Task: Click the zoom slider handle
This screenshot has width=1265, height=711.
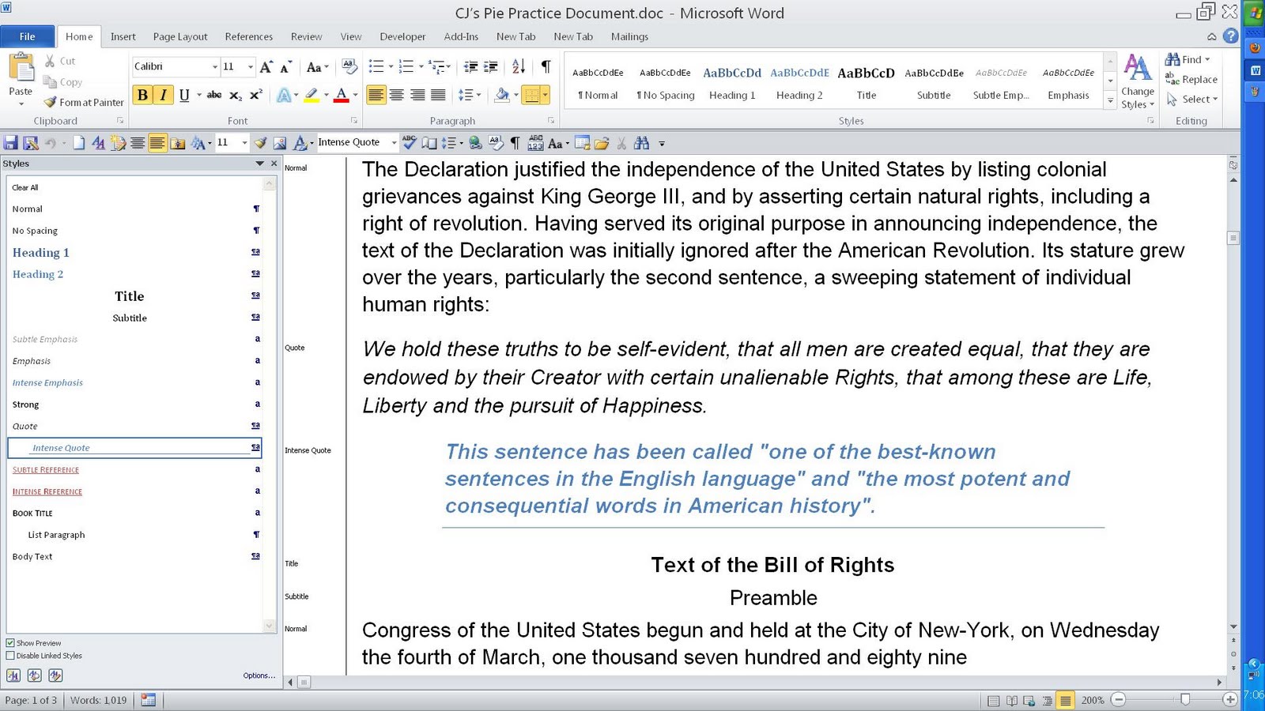Action: pyautogui.click(x=1184, y=700)
